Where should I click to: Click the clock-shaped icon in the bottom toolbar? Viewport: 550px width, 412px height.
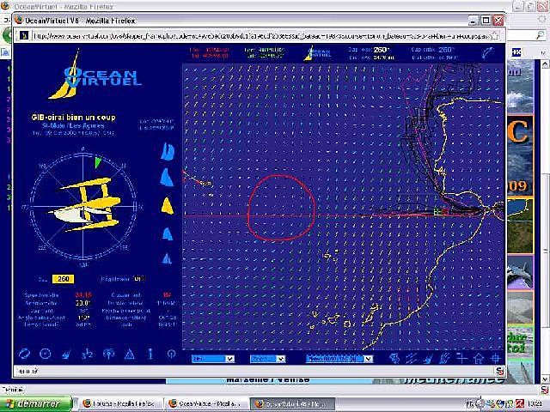pos(46,354)
